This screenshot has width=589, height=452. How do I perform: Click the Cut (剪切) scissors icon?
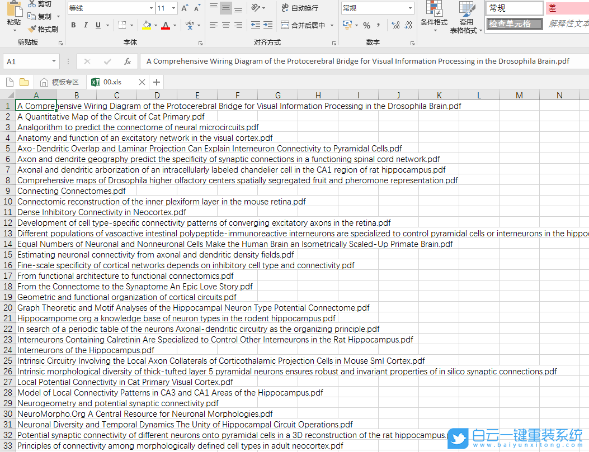click(x=32, y=4)
